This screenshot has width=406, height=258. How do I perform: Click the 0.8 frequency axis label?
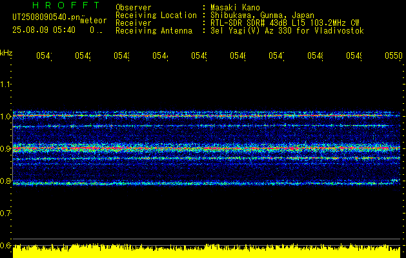(6, 181)
